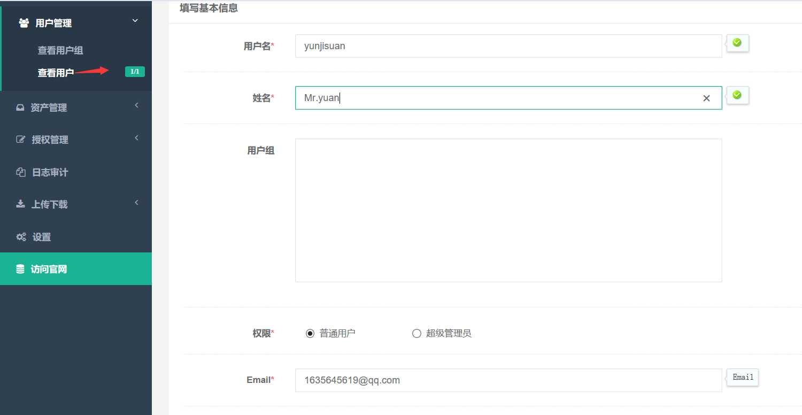Click the database icon beside 访问官网

point(20,269)
